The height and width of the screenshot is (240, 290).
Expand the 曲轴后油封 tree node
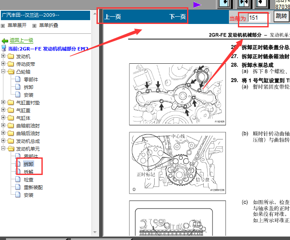pos(3,133)
